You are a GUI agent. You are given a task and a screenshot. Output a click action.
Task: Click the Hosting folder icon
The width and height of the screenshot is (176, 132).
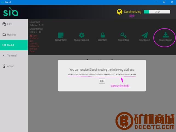tap(4, 35)
